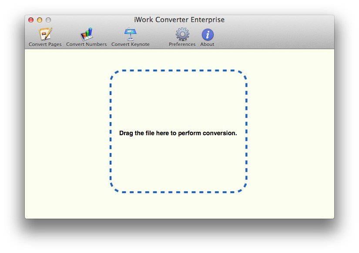The image size is (359, 253).
Task: Click the iWork Converter Enterprise window title
Action: point(179,20)
